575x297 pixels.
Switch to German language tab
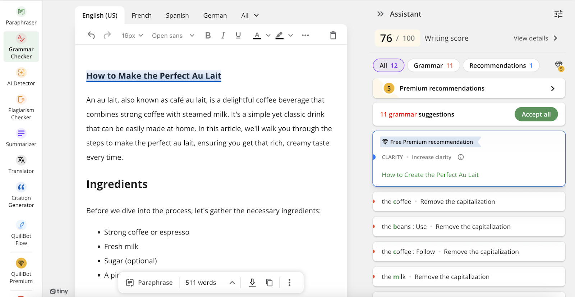[215, 15]
